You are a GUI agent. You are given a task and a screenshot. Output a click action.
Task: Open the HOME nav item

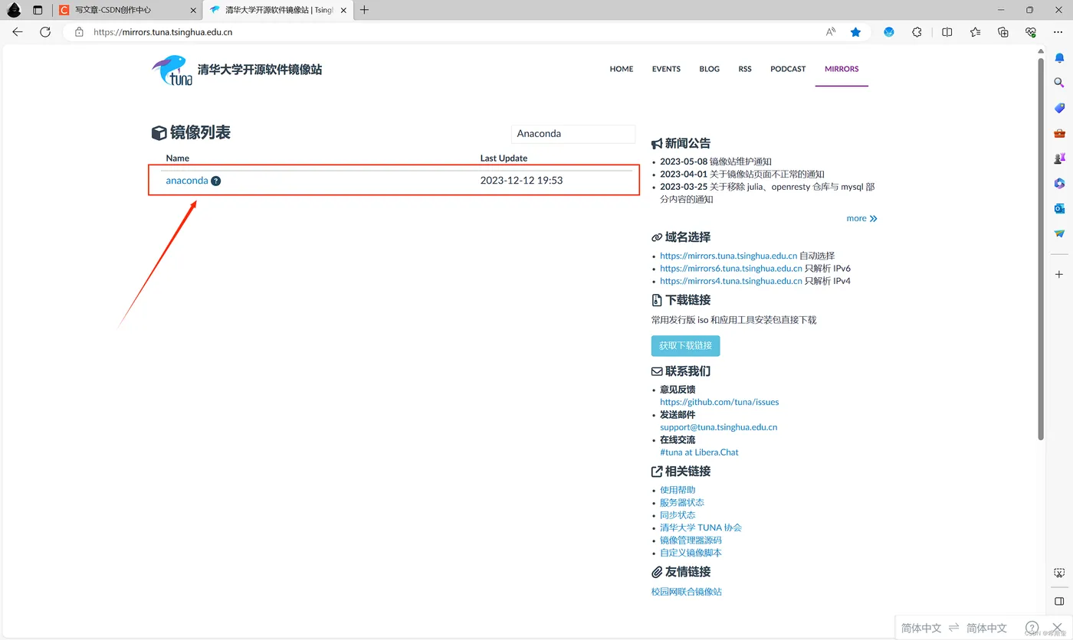[622, 69]
